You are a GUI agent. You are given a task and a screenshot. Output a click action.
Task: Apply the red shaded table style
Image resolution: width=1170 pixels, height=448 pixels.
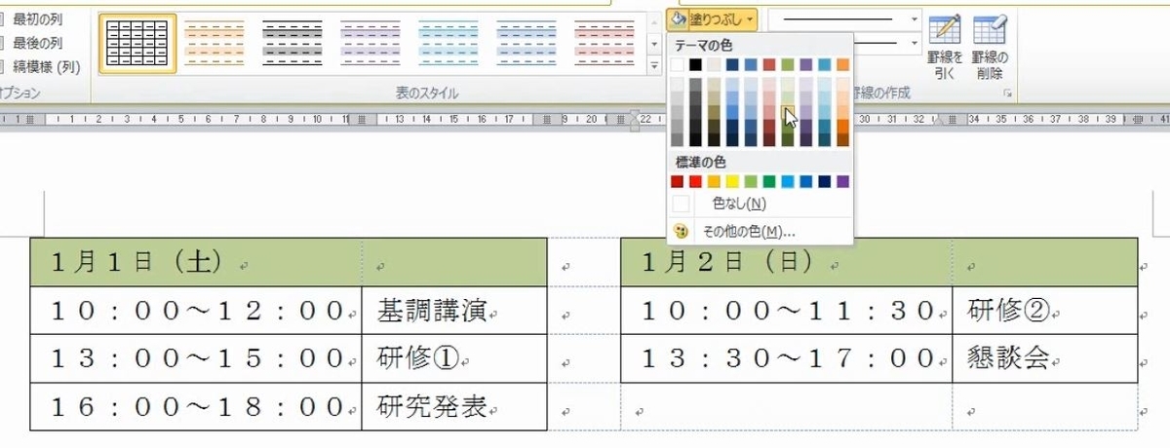click(x=604, y=44)
